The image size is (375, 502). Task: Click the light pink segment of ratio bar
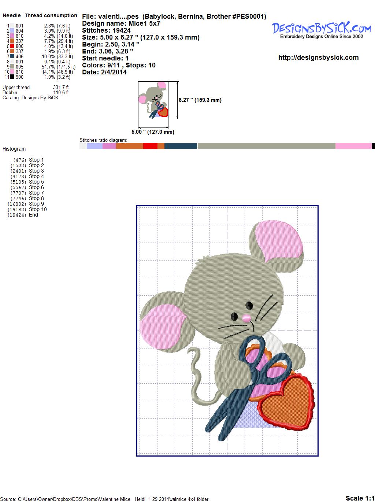coord(353,146)
